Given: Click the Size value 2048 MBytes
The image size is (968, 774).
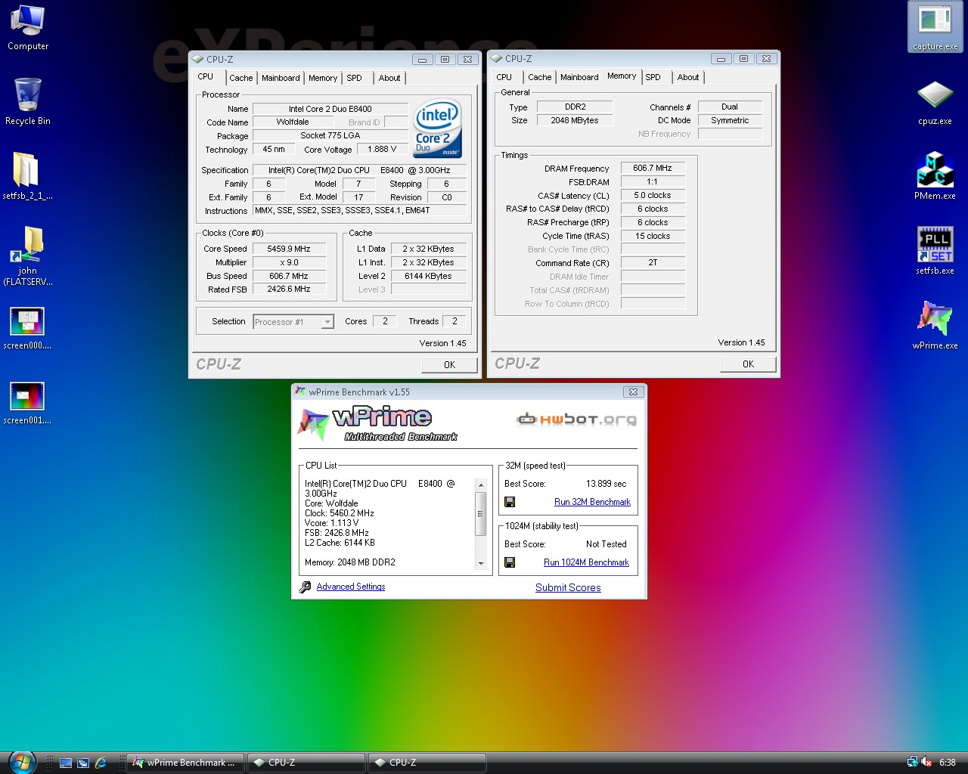Looking at the screenshot, I should coord(575,120).
